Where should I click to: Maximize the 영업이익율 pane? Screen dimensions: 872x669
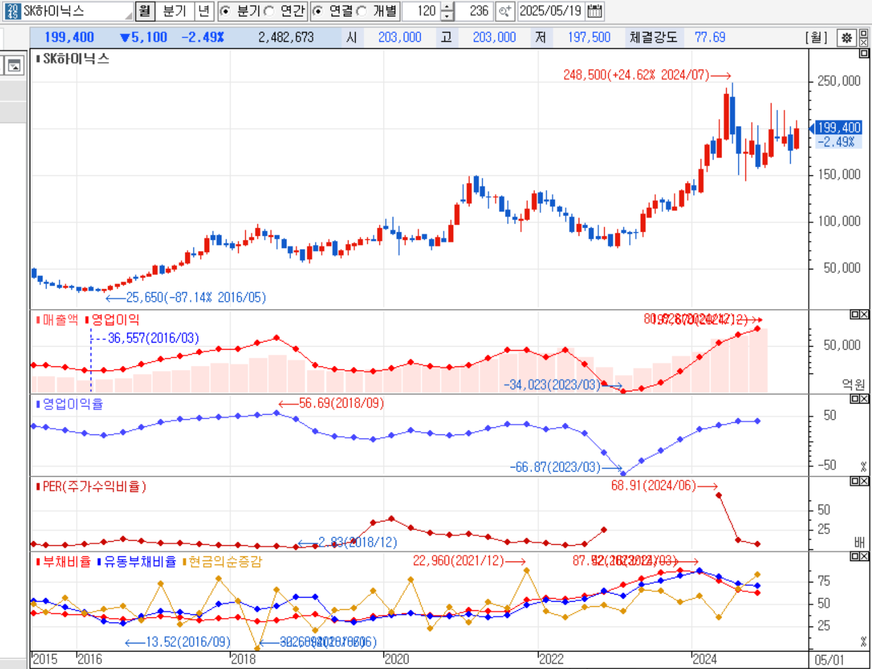point(855,399)
